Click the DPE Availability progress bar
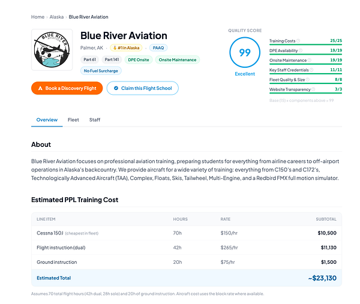Viewport: 360px width, 304px height. [305, 54]
